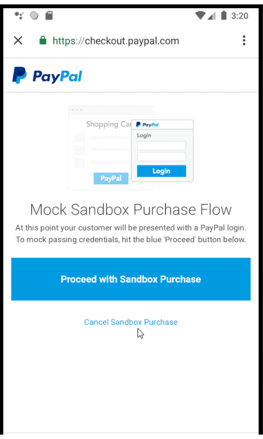
Task: Click the PayPal logo in the header
Action: click(x=47, y=75)
